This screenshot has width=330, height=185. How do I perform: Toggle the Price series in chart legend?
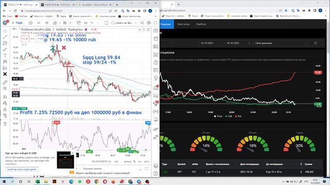coord(218,116)
